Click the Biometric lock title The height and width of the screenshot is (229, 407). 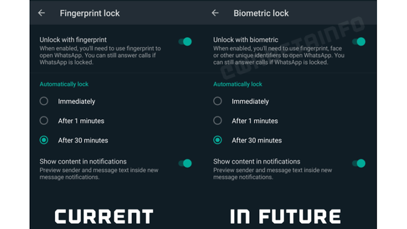[x=261, y=13]
